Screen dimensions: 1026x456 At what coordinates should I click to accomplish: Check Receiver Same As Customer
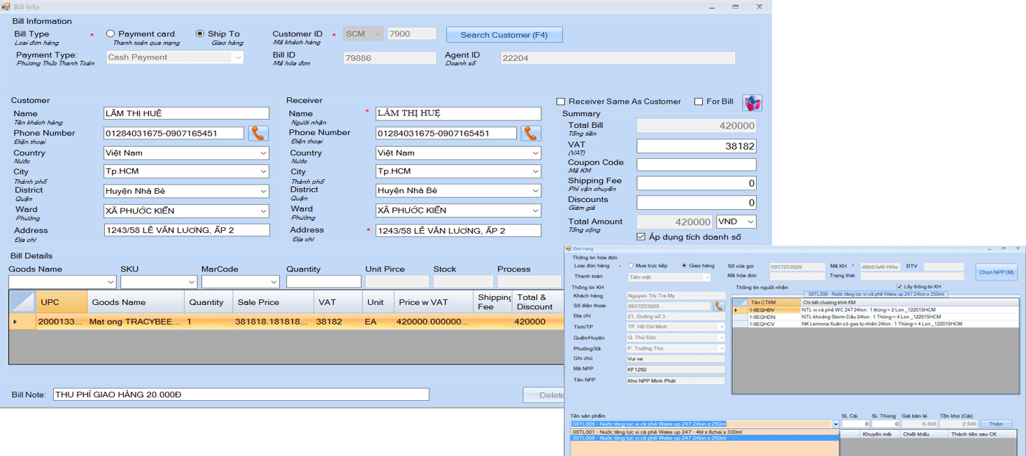561,101
